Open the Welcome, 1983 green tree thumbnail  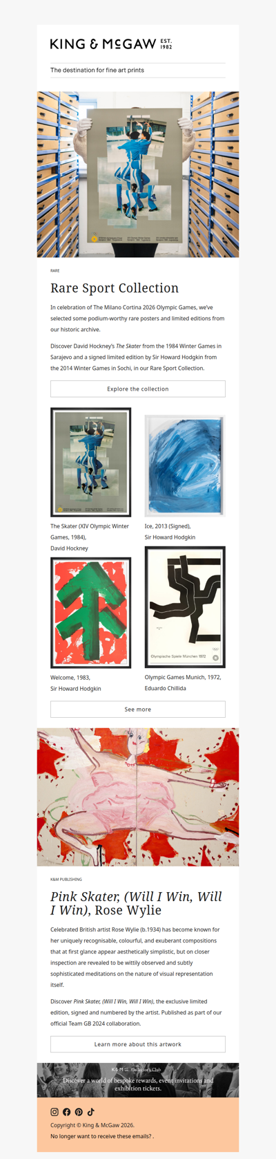point(91,613)
